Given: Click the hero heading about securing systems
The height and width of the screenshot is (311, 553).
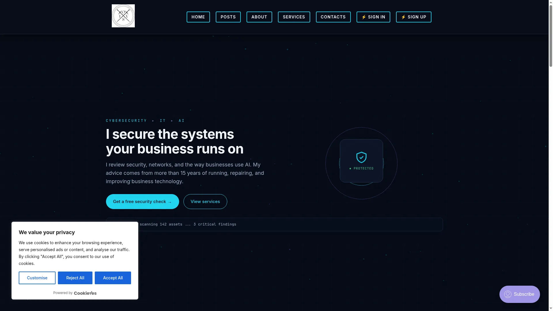Looking at the screenshot, I should tap(175, 141).
